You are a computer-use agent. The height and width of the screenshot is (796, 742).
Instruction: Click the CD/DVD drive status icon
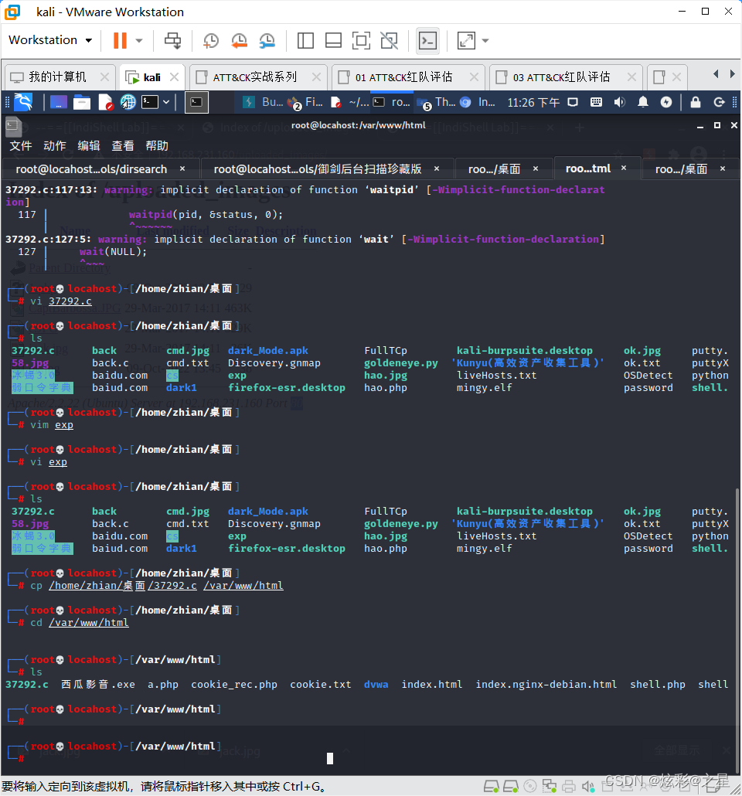click(530, 787)
